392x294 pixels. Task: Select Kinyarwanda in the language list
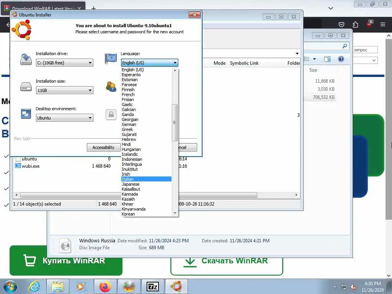[x=134, y=209]
